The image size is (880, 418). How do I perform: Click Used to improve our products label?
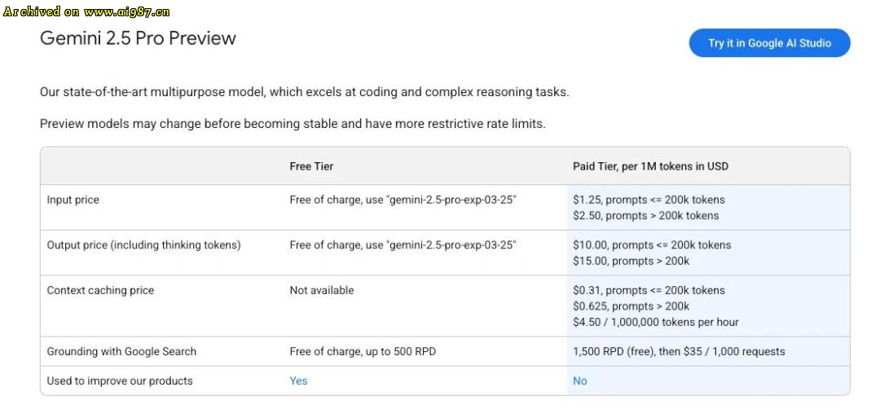tap(120, 381)
